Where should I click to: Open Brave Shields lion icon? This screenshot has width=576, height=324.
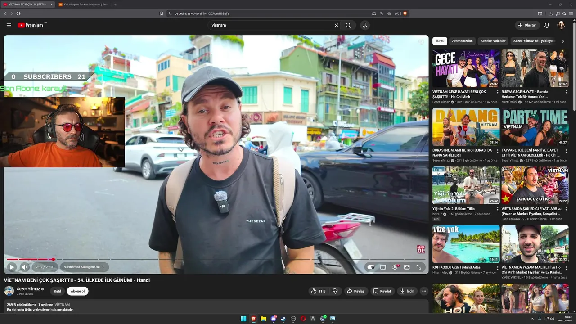pyautogui.click(x=405, y=13)
